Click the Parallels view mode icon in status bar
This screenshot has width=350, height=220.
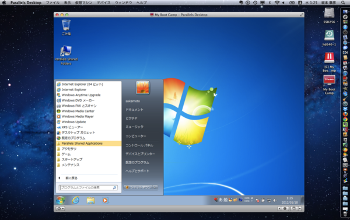pyautogui.click(x=294, y=208)
